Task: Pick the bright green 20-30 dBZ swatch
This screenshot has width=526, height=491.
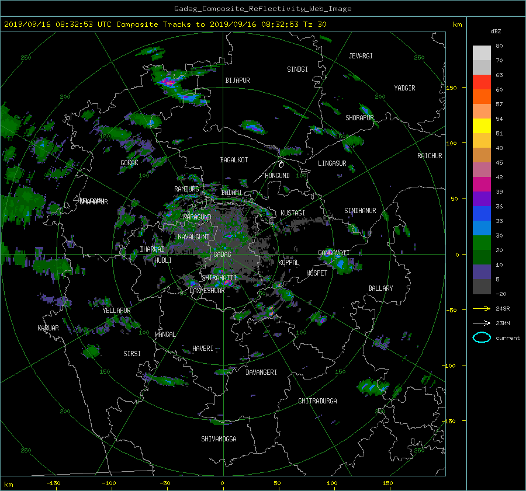Action: 482,242
